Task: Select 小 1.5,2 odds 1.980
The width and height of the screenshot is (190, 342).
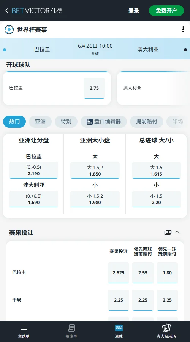Action: 95,199
